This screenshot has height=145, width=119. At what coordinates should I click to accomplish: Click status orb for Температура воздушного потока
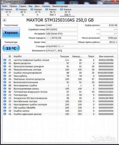pyautogui.click(x=5, y=92)
